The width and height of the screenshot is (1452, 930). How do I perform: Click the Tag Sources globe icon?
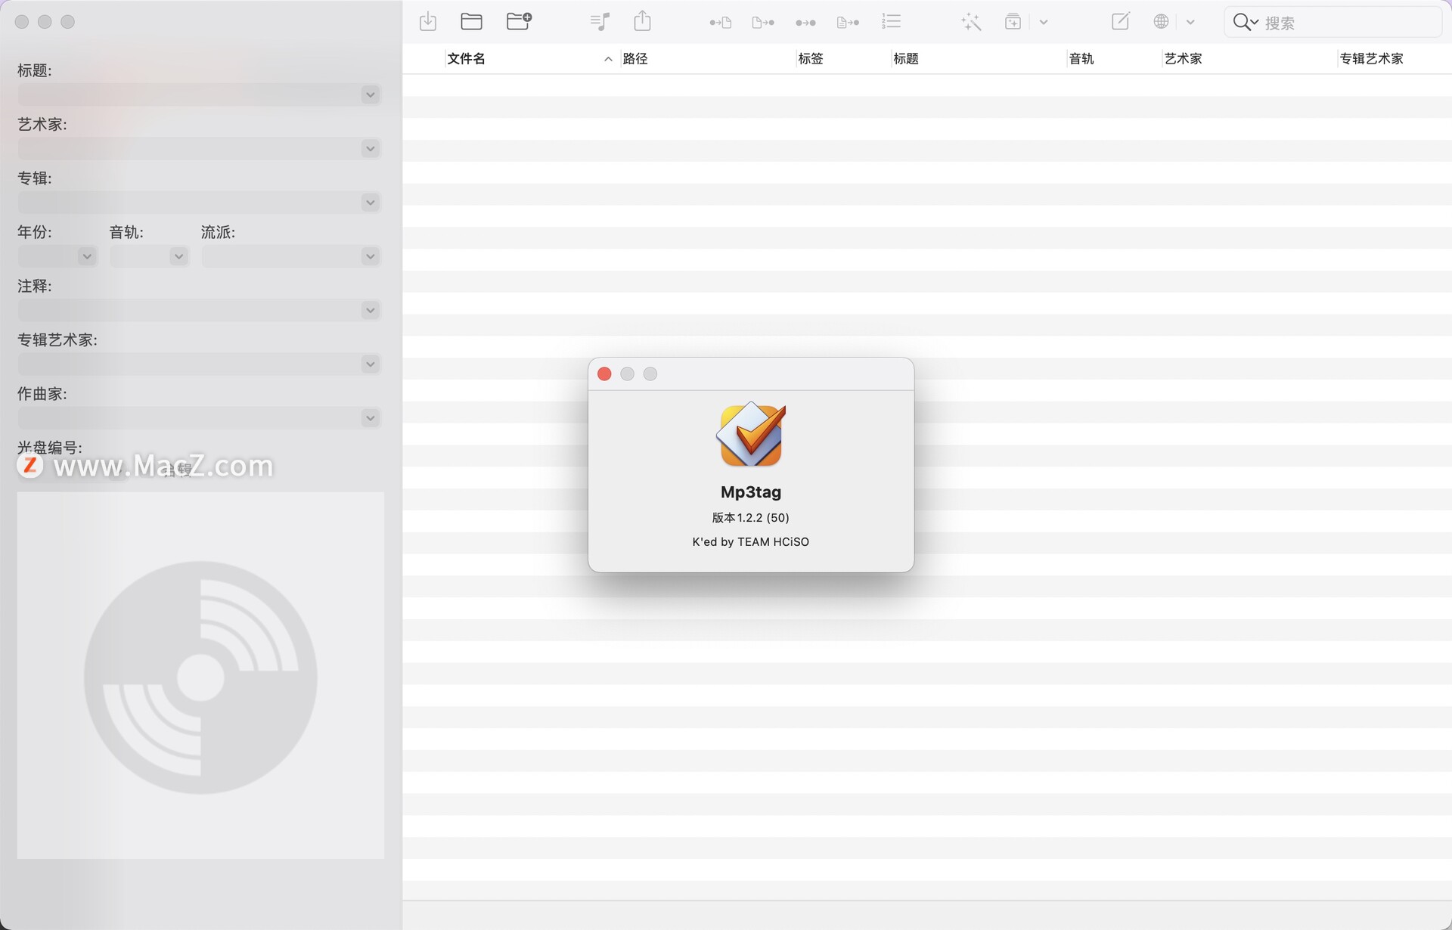coord(1161,21)
